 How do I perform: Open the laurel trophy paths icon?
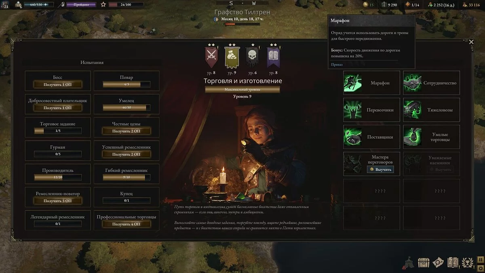coord(468,262)
